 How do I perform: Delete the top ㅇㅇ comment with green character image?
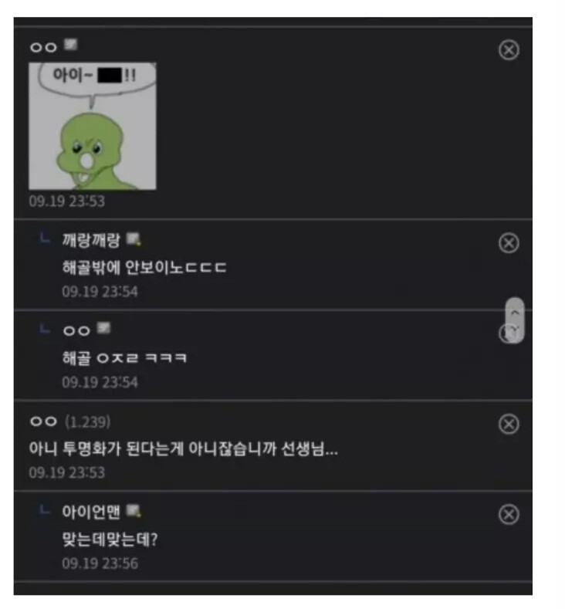point(509,49)
